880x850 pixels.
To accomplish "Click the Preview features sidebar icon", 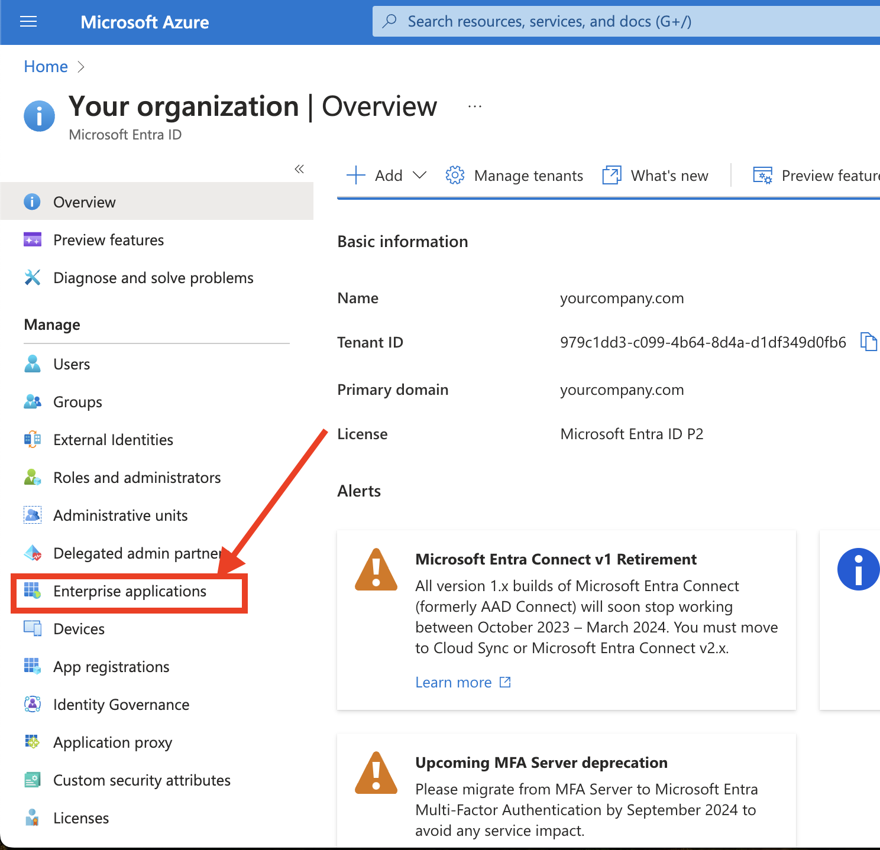I will pos(33,239).
